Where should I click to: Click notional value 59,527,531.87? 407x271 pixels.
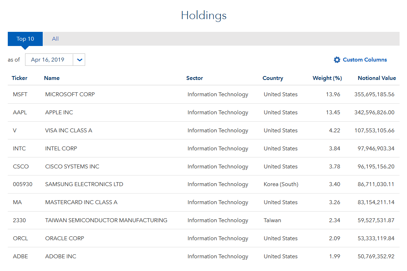coord(376,220)
